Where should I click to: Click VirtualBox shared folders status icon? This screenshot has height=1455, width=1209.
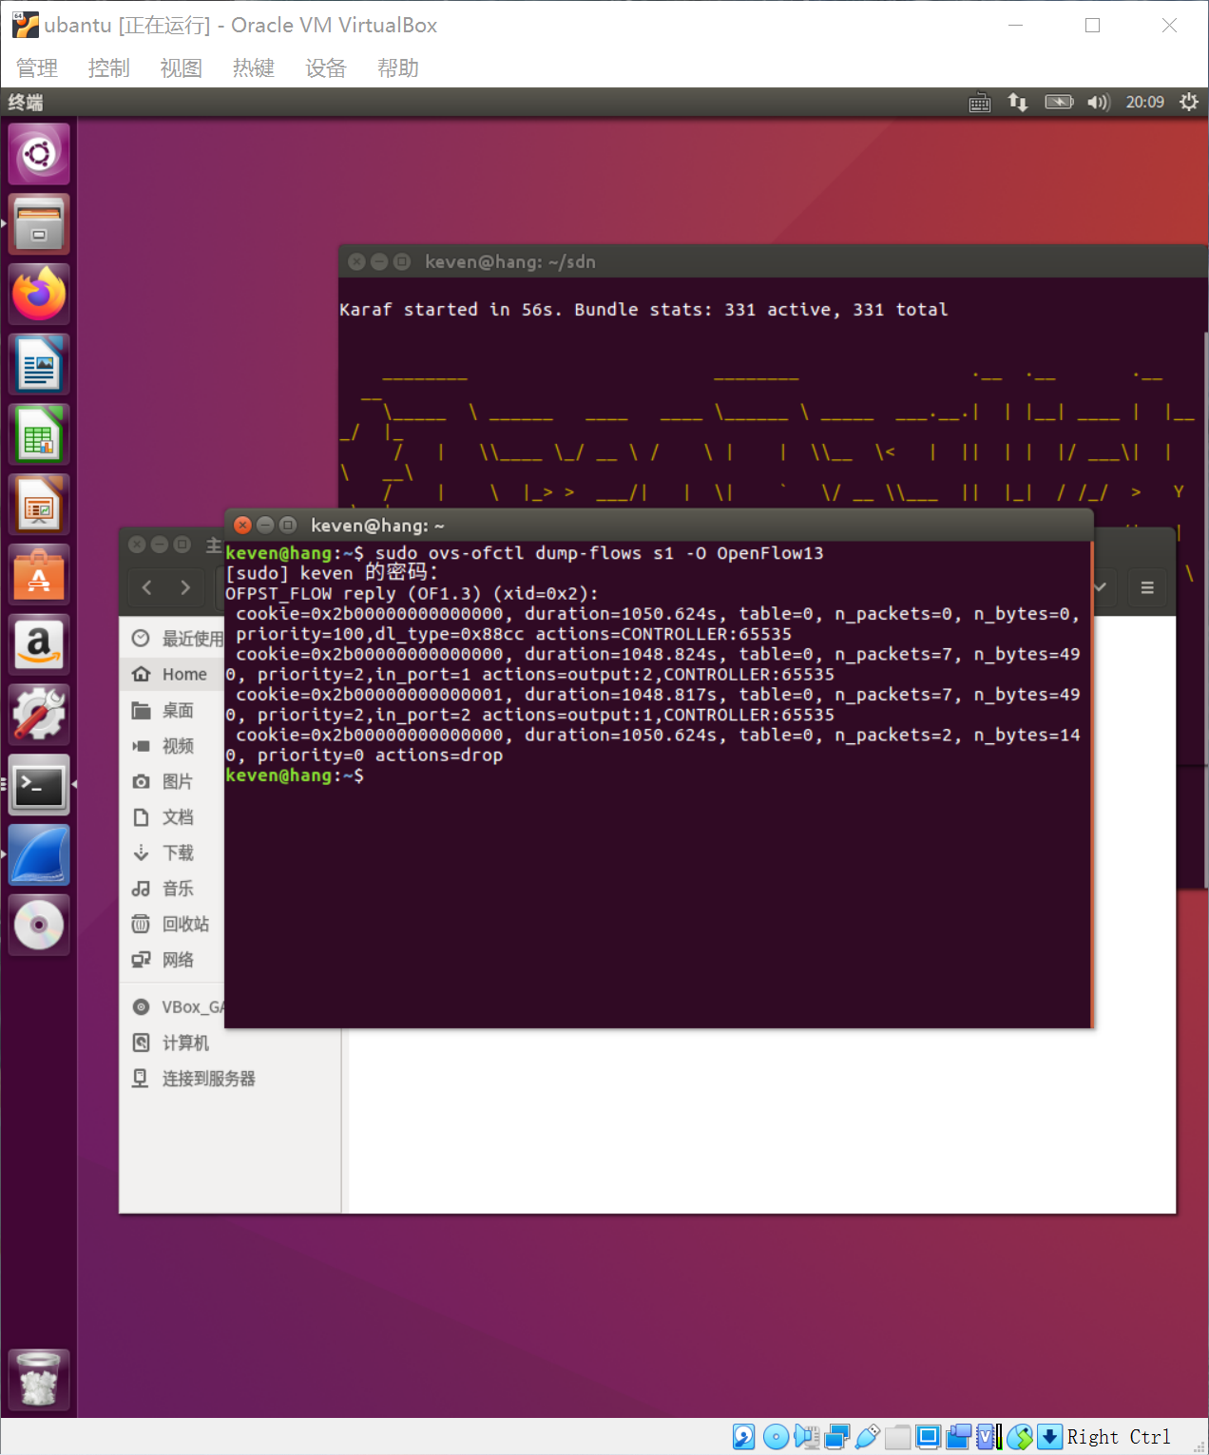[x=897, y=1437]
